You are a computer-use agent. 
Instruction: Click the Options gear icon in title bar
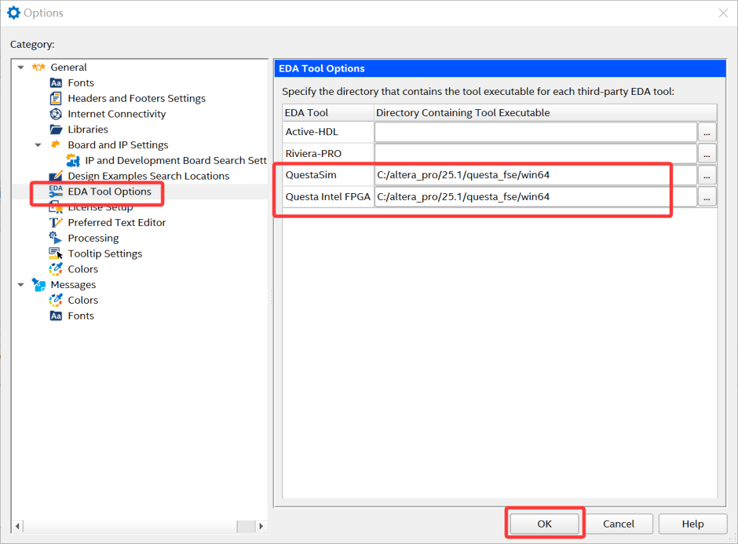coord(14,13)
